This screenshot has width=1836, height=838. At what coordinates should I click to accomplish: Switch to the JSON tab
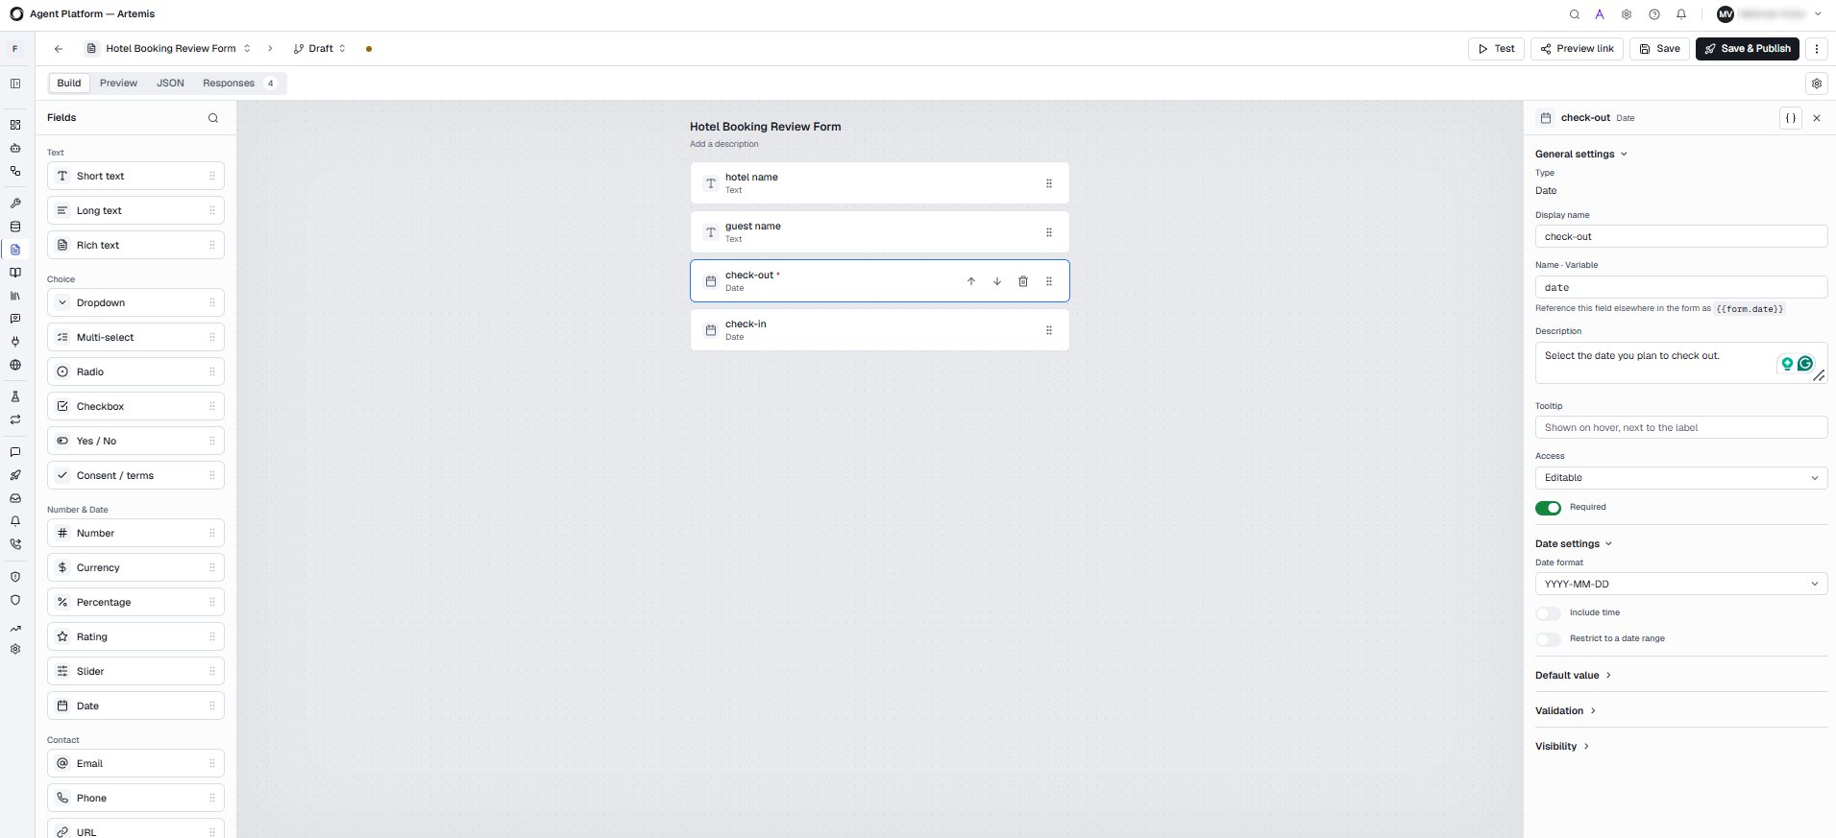pos(170,84)
